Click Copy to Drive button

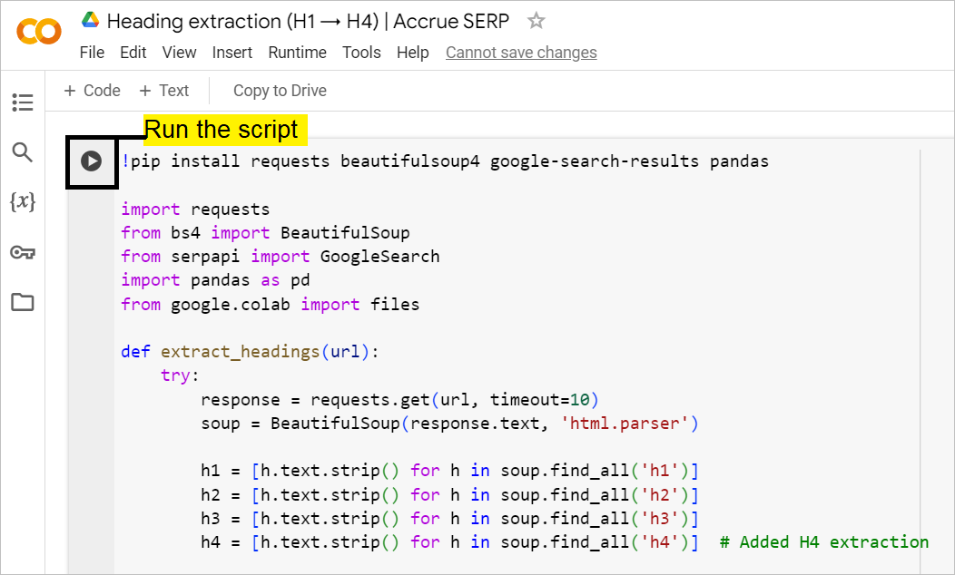281,91
